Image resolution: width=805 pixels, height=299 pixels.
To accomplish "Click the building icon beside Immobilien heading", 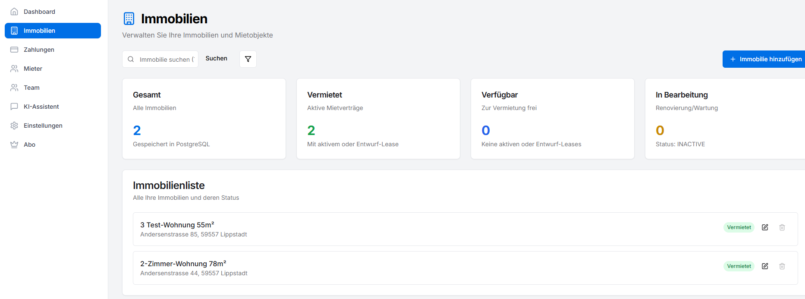I will (x=129, y=19).
